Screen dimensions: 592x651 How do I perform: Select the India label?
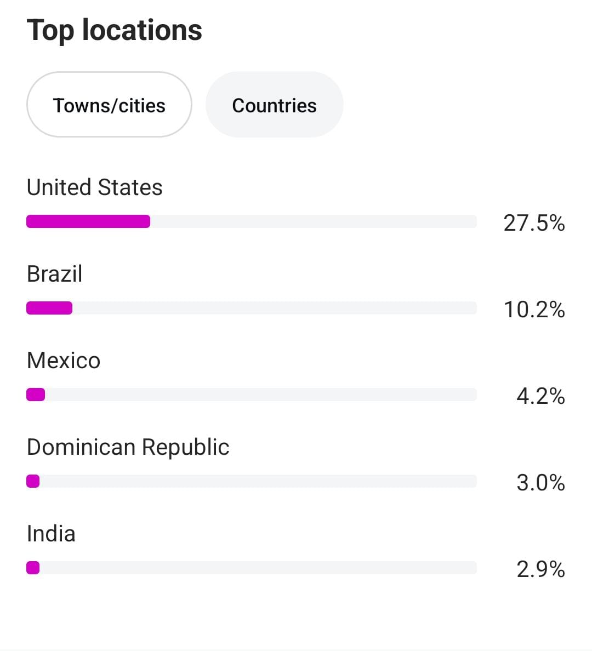[x=51, y=534]
